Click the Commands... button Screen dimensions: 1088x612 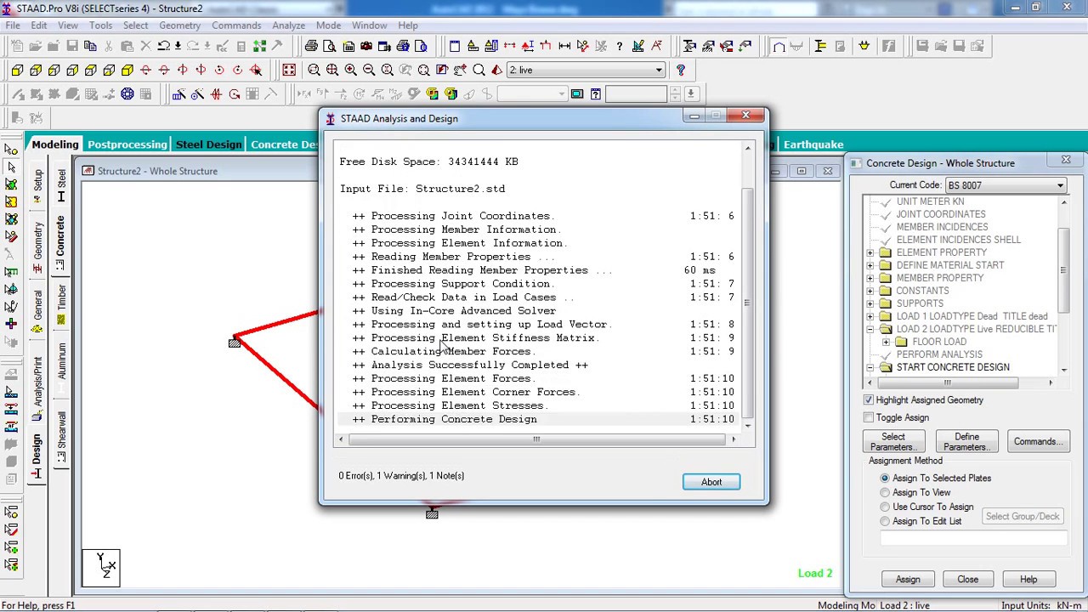pos(1038,442)
